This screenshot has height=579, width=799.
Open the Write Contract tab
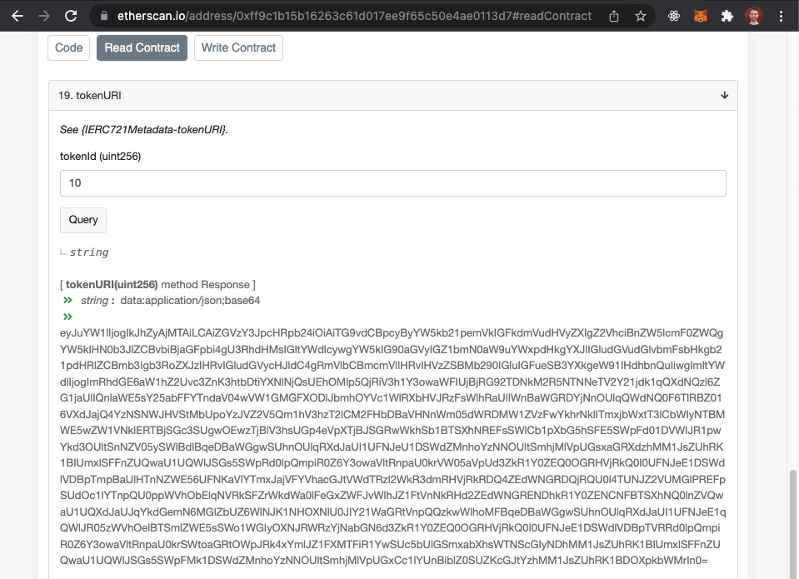click(238, 47)
